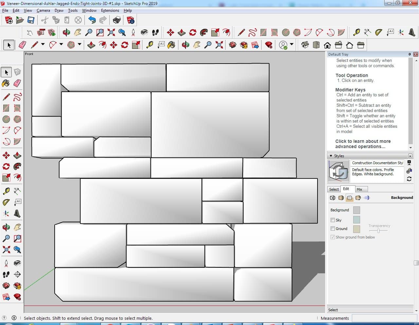Click the Background color swatch

(x=356, y=210)
